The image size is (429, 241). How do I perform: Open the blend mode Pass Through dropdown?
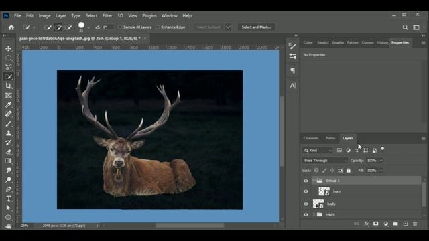[x=324, y=161]
